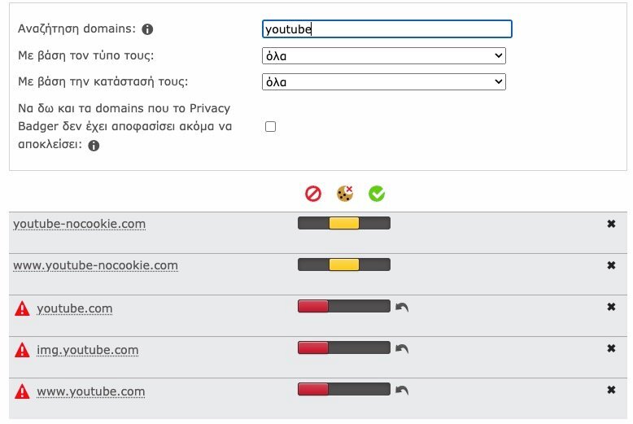Click the www.youtube-nocookie.com domain link

(x=95, y=265)
